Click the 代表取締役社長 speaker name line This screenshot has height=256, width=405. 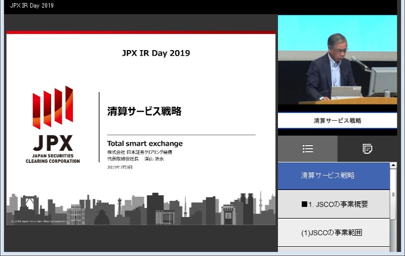(136, 159)
